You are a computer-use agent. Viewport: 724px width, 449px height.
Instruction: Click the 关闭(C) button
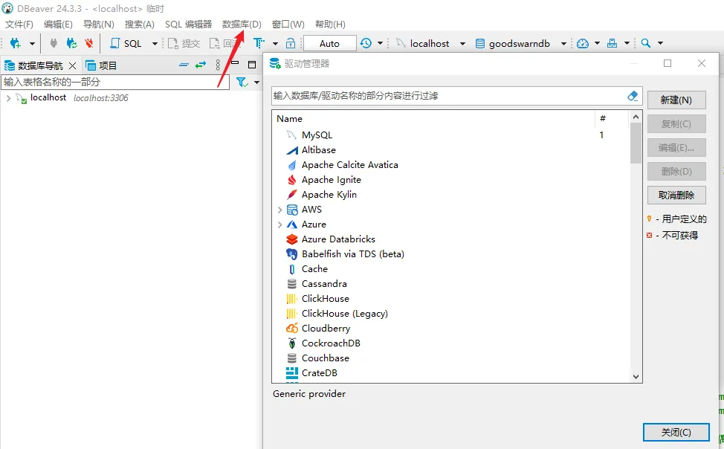coord(676,433)
